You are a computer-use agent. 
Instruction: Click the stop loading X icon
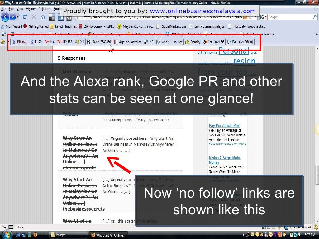pyautogui.click(x=34, y=17)
